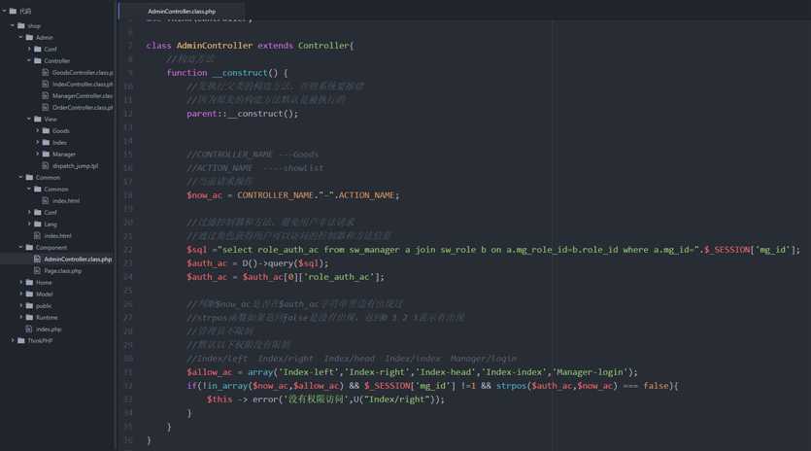Click the "$auth_ac[0]['role_auth_ac']" code line
Image resolution: width=811 pixels, height=451 pixels.
(x=286, y=276)
